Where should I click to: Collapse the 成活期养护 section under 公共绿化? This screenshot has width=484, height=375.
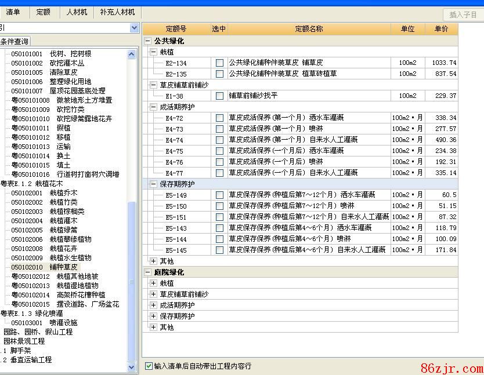[x=153, y=107]
